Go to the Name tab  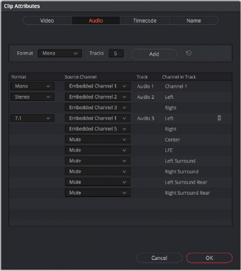coord(194,21)
